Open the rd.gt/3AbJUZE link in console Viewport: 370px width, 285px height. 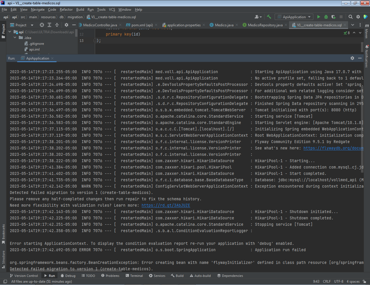coord(166,205)
